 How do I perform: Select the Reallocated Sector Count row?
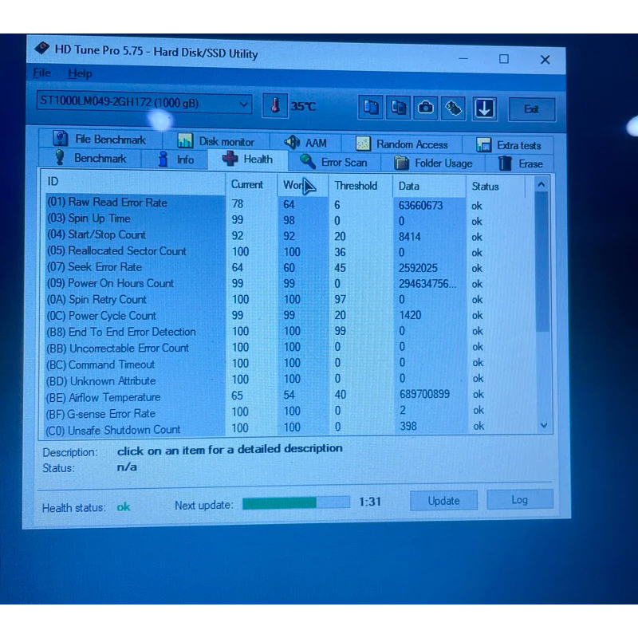(128, 251)
